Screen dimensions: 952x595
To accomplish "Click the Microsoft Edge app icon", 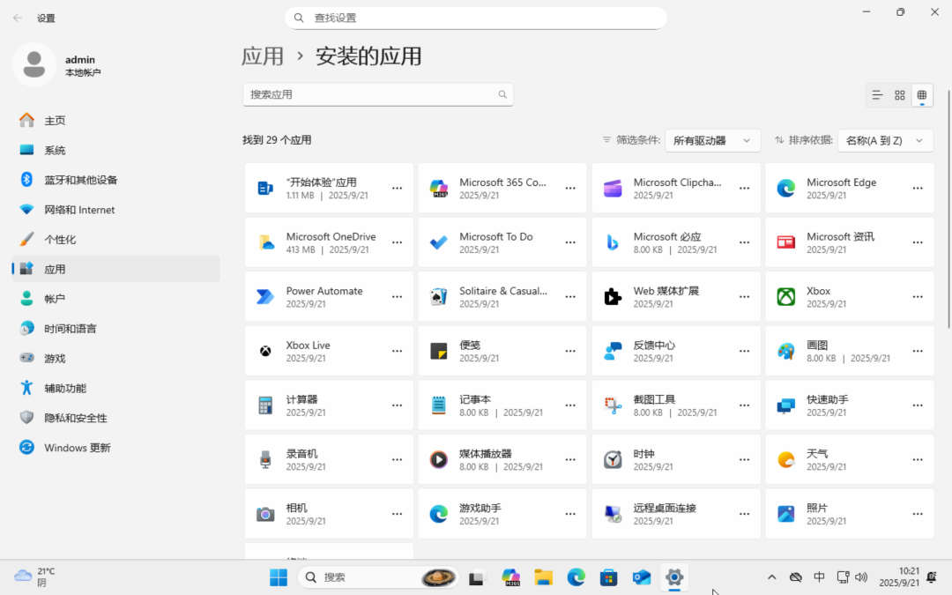I will pyautogui.click(x=785, y=189).
